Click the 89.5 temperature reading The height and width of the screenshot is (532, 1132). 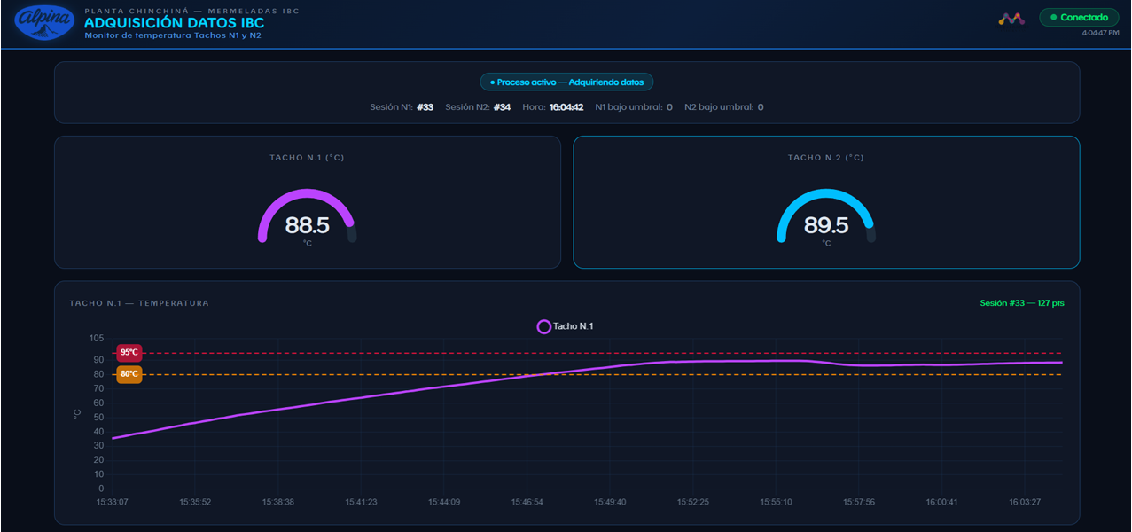[x=826, y=225]
